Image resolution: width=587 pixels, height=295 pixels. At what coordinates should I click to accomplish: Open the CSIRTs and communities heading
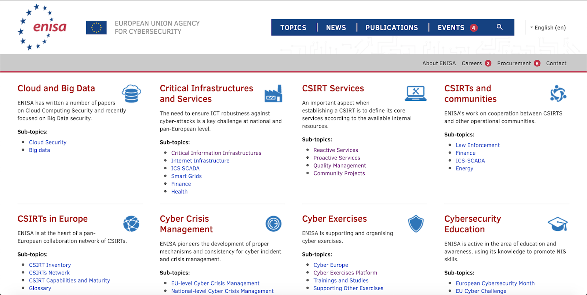(470, 93)
